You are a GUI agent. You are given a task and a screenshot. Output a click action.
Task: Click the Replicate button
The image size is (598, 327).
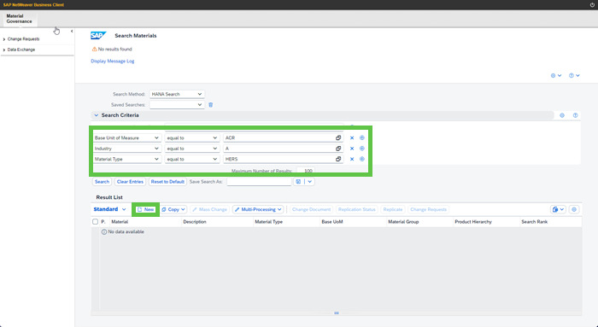pyautogui.click(x=393, y=209)
